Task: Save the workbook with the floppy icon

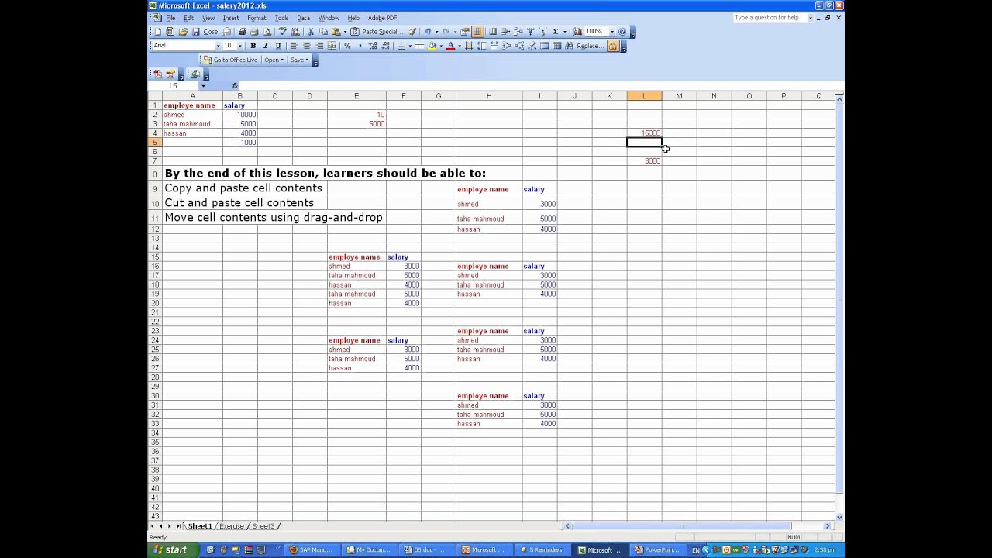Action: [x=195, y=32]
